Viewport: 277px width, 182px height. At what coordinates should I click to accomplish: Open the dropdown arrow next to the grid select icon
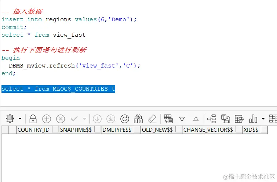[20, 119]
